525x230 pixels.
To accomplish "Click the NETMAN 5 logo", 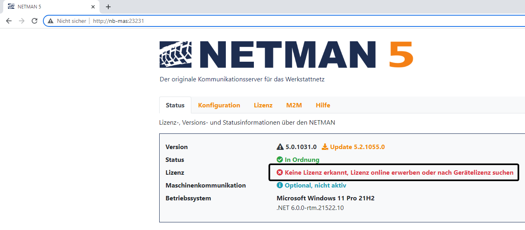I will pyautogui.click(x=286, y=54).
